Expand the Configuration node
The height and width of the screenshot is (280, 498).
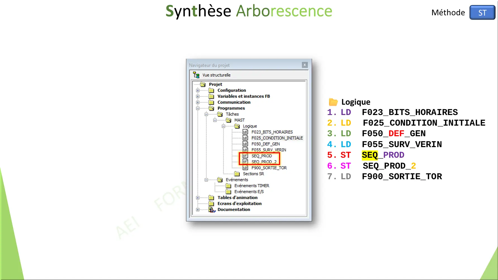pyautogui.click(x=197, y=90)
